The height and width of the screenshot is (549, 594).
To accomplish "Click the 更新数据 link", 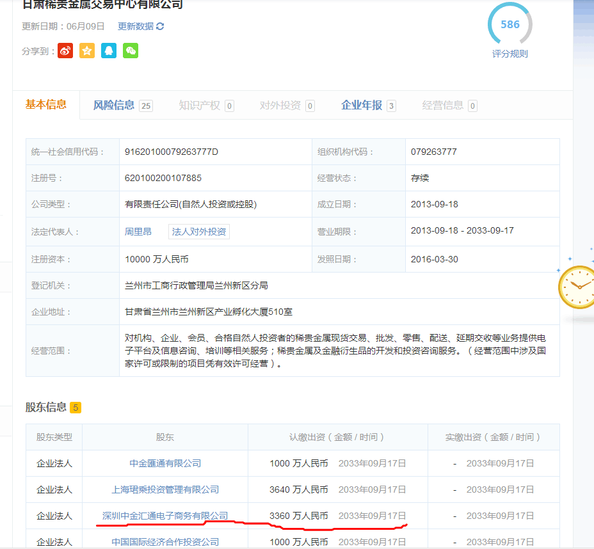I will (x=136, y=26).
